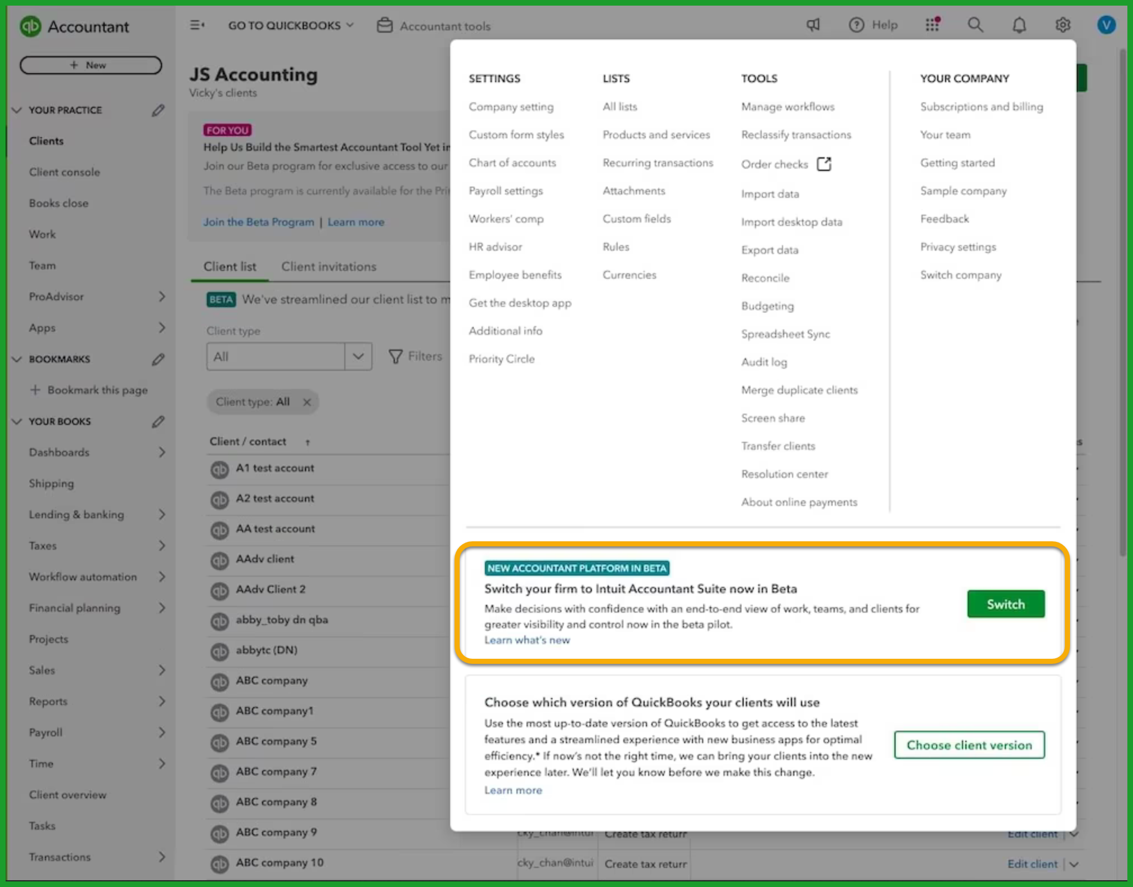The width and height of the screenshot is (1133, 887).
Task: Open Company setting under Settings
Action: pos(511,106)
